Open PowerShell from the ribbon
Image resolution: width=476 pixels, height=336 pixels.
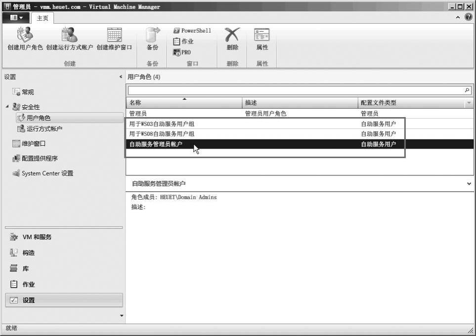click(x=192, y=31)
